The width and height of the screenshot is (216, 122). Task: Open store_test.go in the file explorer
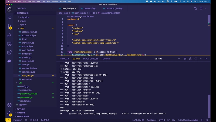pyautogui.click(x=28, y=61)
